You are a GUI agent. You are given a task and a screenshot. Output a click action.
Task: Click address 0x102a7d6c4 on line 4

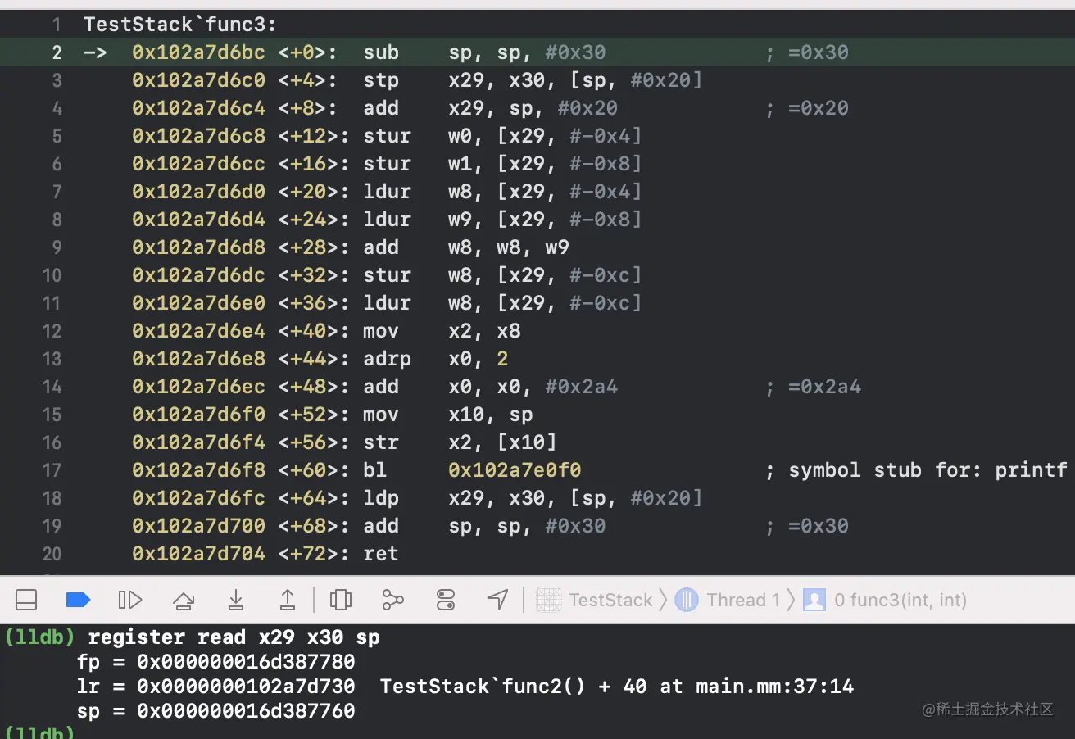tap(198, 108)
